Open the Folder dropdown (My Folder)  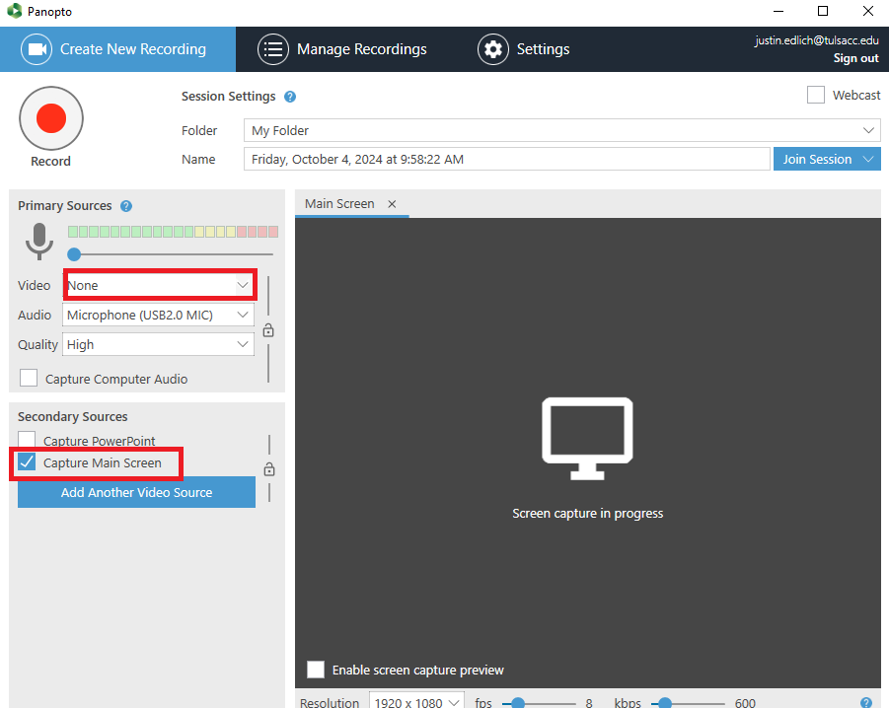click(x=561, y=130)
